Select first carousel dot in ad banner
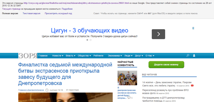The width and height of the screenshot is (214, 102). click(87, 40)
